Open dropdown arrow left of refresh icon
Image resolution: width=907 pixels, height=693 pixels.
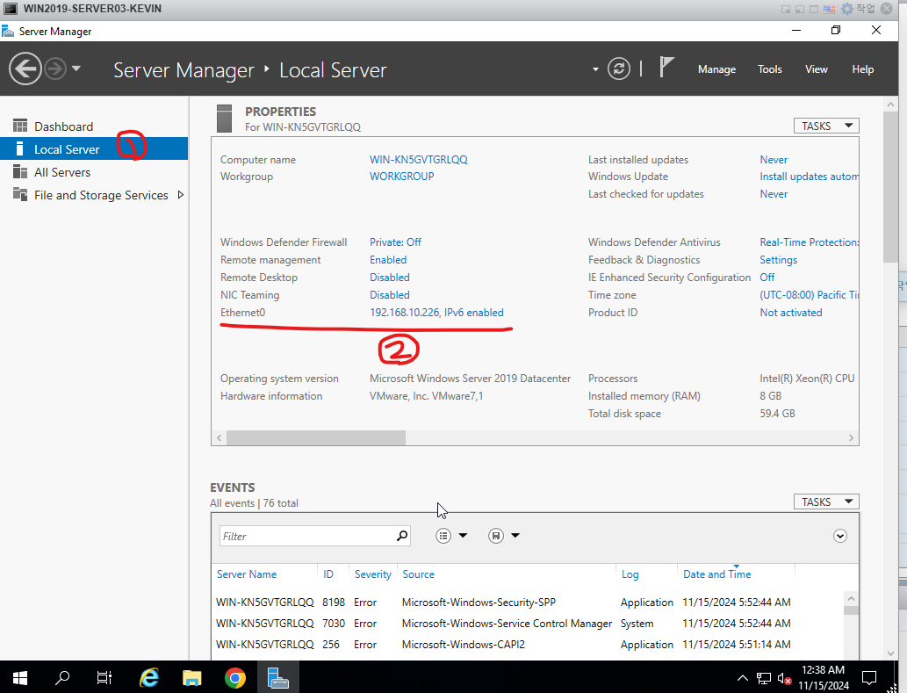(595, 69)
